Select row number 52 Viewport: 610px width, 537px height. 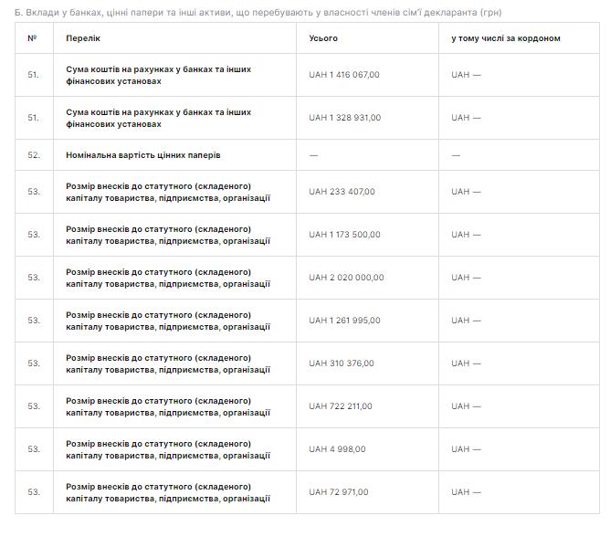click(34, 155)
